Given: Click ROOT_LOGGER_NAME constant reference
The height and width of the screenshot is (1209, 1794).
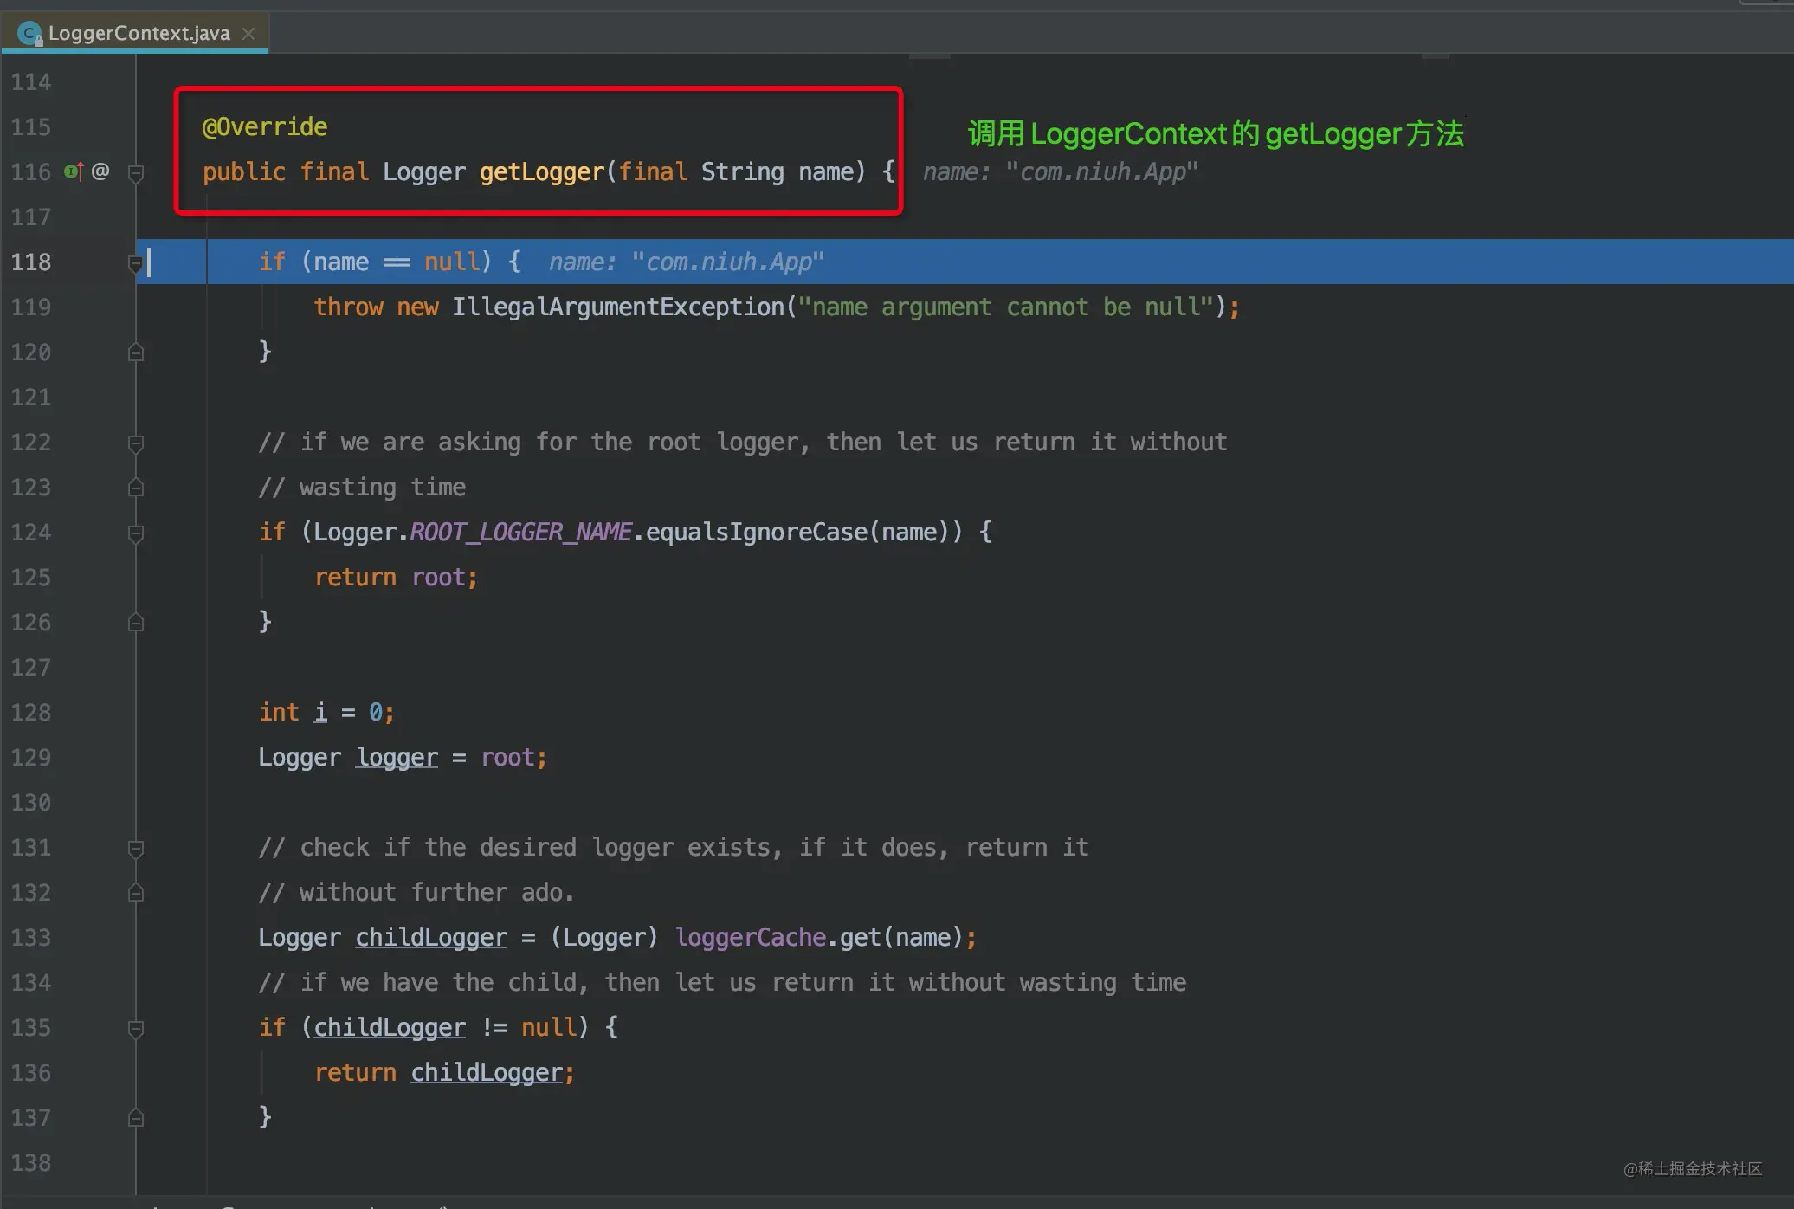Looking at the screenshot, I should click(520, 532).
